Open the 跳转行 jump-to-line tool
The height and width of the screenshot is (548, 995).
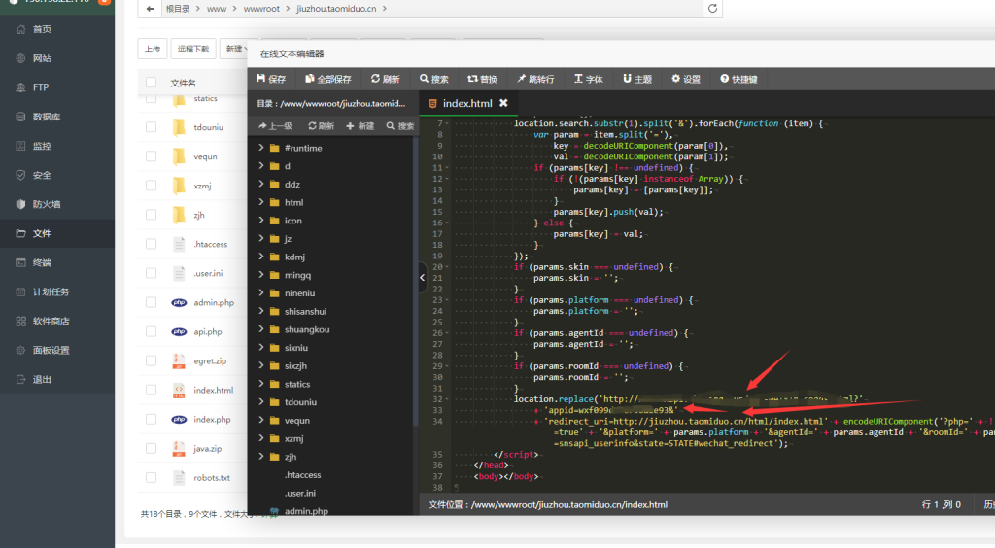tap(535, 79)
